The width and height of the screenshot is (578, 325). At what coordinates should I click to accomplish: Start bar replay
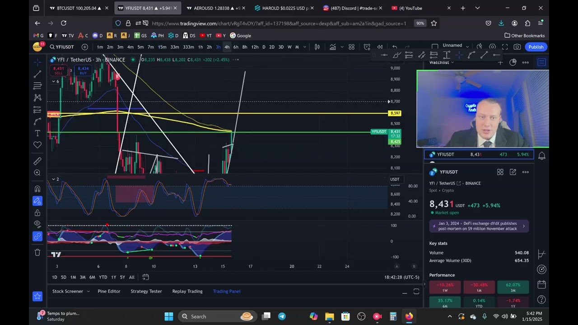click(380, 47)
